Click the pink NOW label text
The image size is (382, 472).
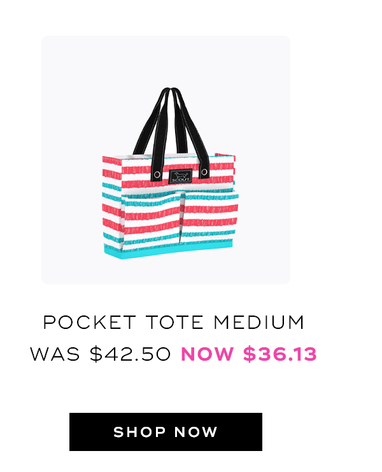point(208,354)
